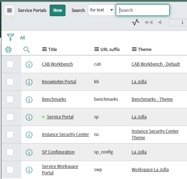Click the 'isc' URL suffix cell

97,135
